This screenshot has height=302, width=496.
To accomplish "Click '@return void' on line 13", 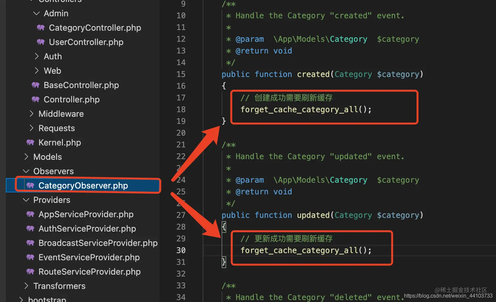I will [264, 51].
